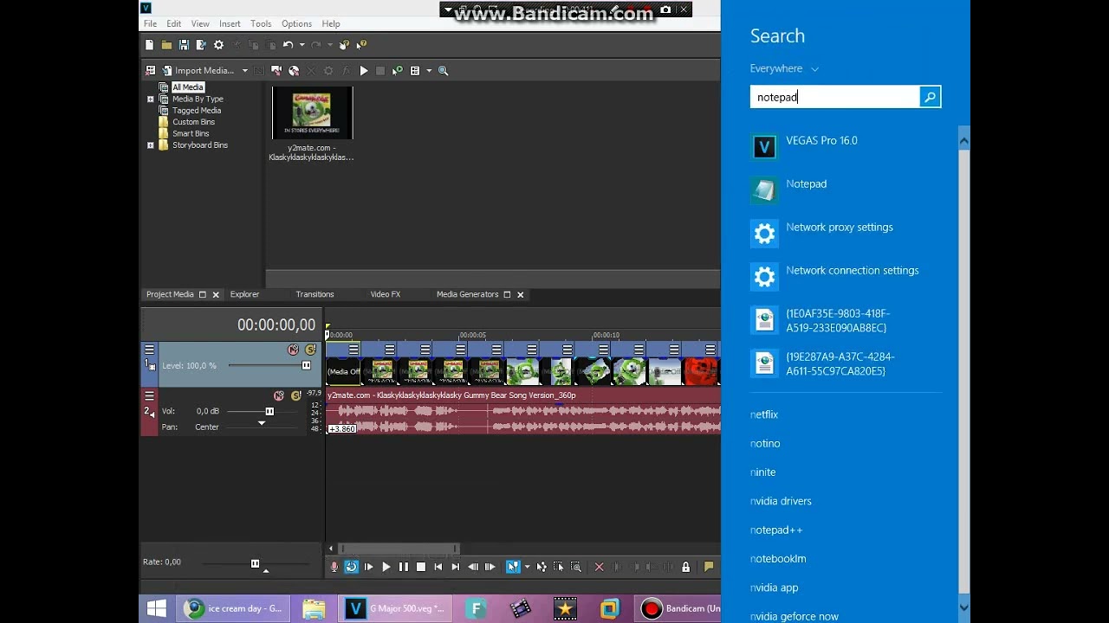Switch to the Video FX tab

point(386,294)
